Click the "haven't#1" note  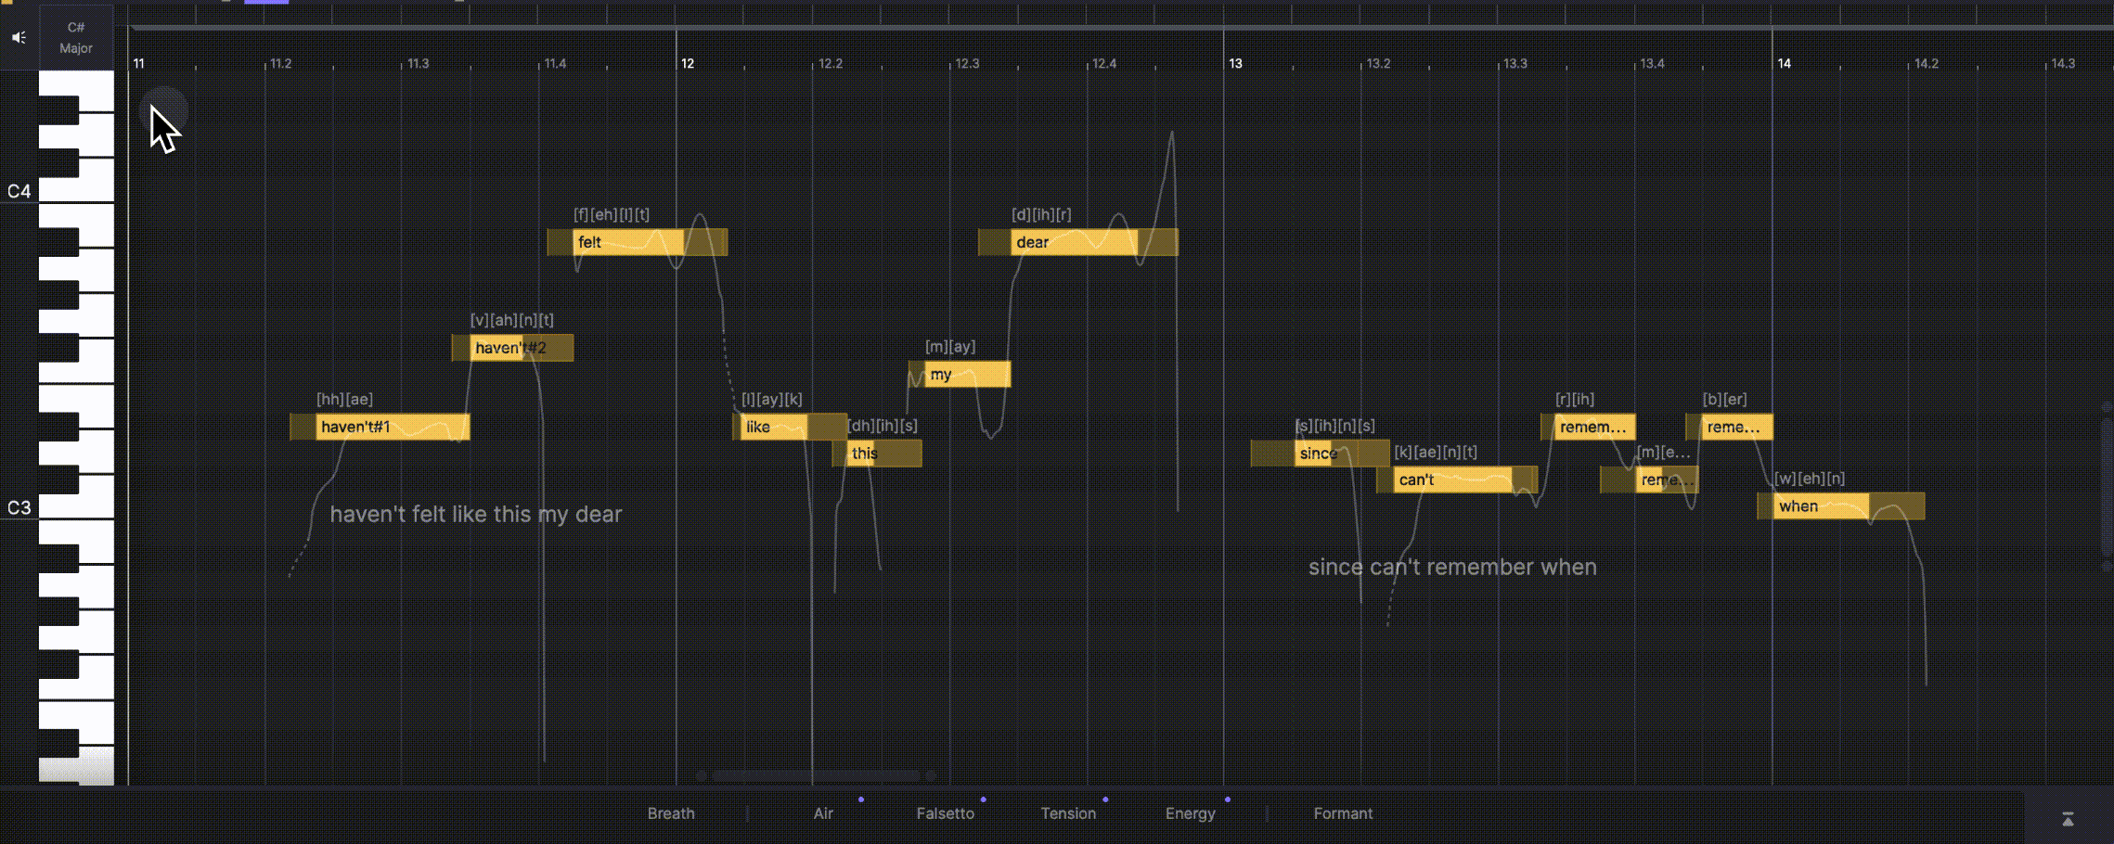tap(390, 427)
